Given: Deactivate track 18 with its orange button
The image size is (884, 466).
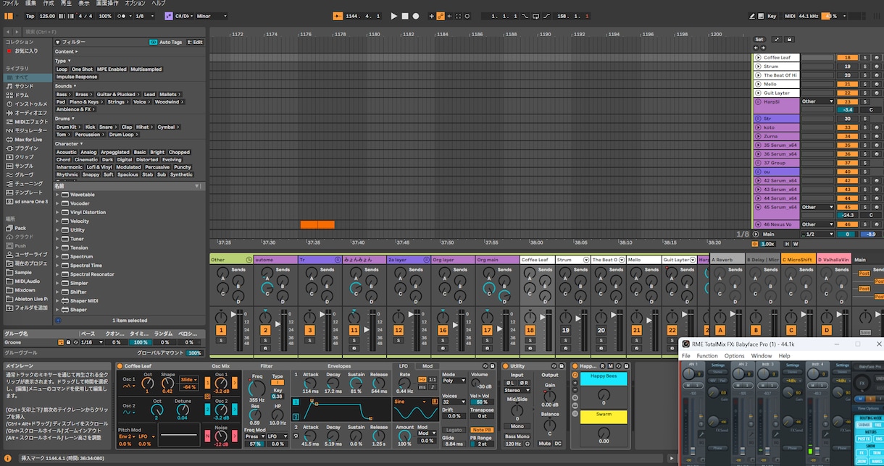Looking at the screenshot, I should coord(530,330).
